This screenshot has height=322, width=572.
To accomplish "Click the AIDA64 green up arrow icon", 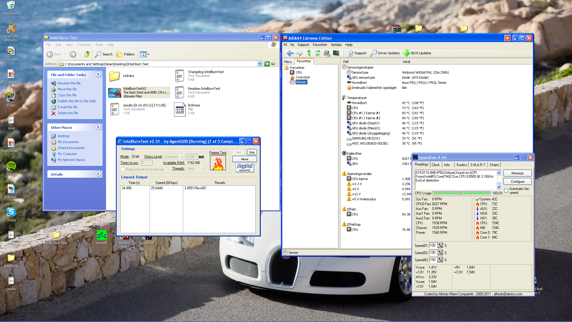I will [309, 53].
